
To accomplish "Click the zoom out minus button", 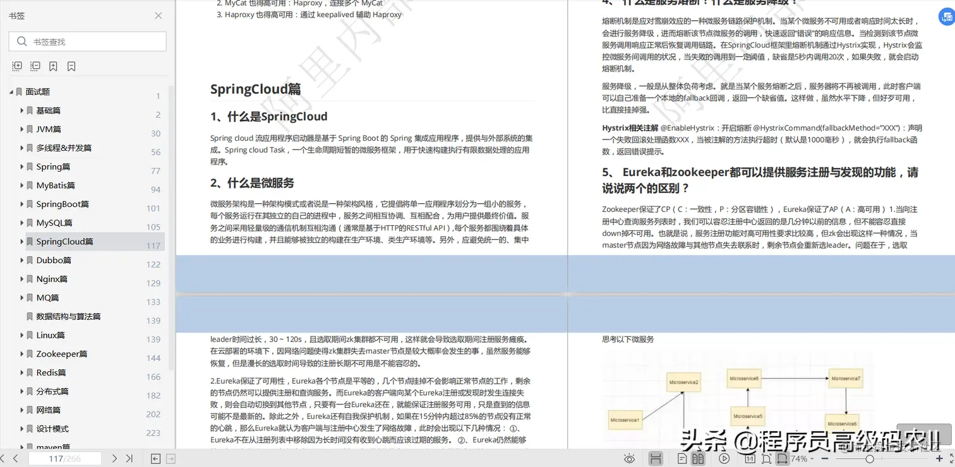I will tap(826, 459).
